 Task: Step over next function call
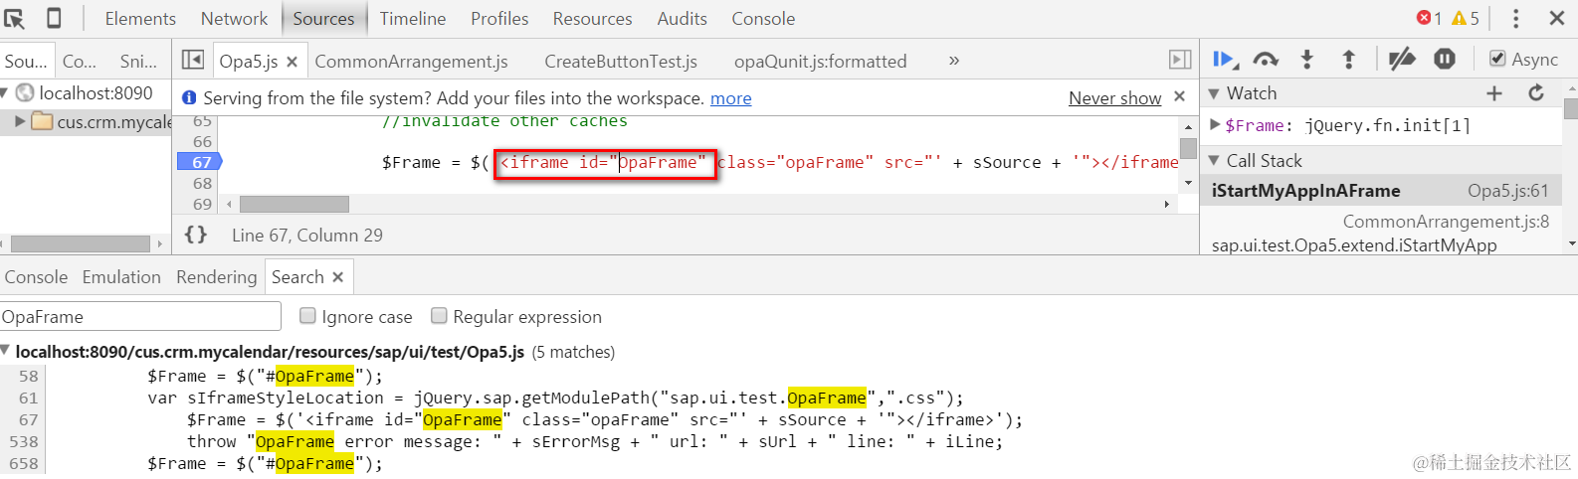pyautogui.click(x=1266, y=60)
